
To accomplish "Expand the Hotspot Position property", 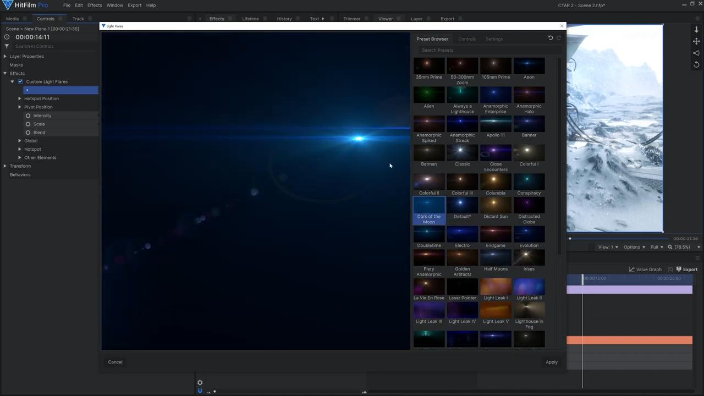I will point(20,98).
